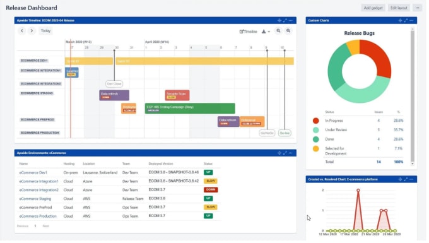Viewport: 429px width, 243px height.
Task: Click the red In Progress legend swatch
Action: (315, 121)
